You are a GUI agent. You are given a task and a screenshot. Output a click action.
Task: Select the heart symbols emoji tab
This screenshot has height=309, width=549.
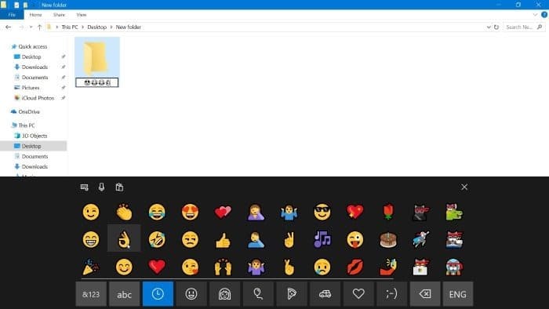[x=358, y=294]
